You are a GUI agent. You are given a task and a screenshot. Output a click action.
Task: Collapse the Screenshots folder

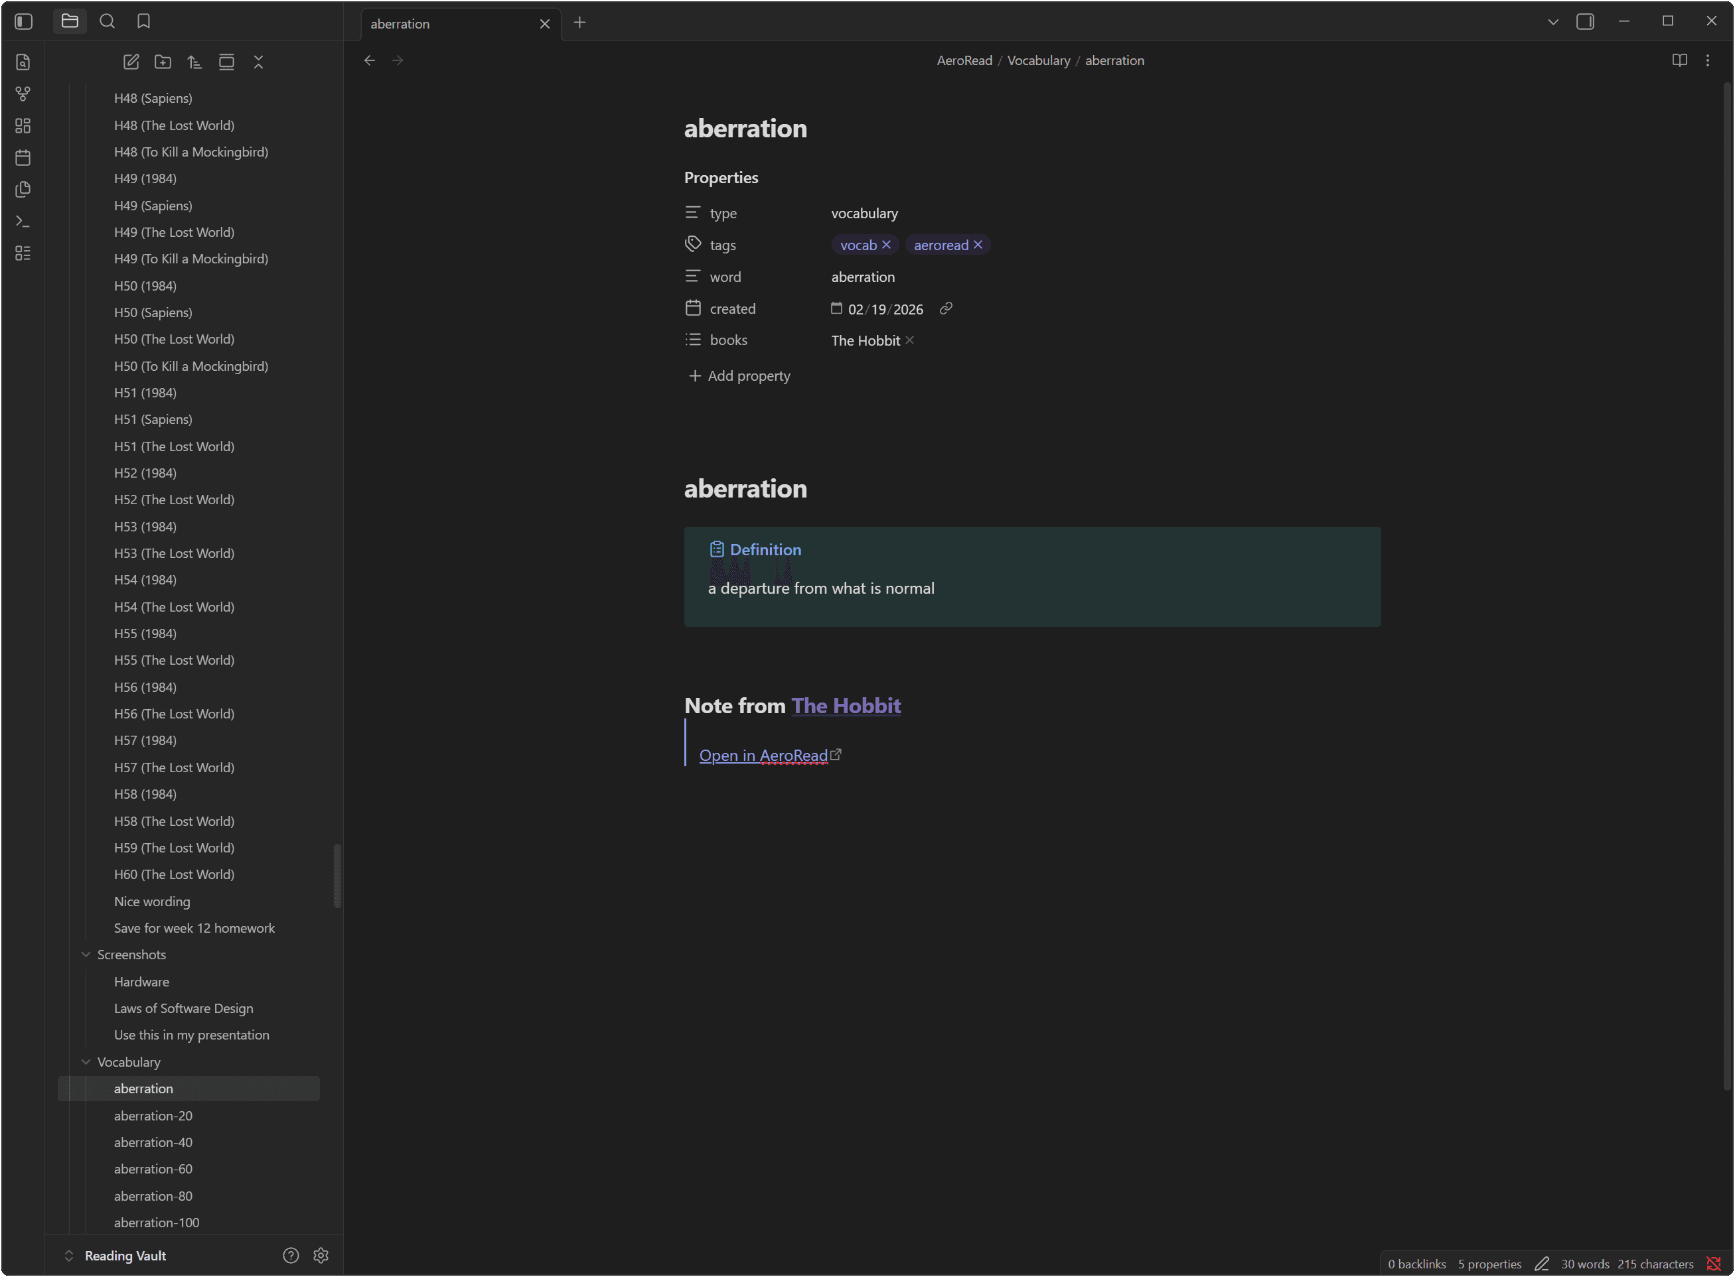click(x=86, y=954)
